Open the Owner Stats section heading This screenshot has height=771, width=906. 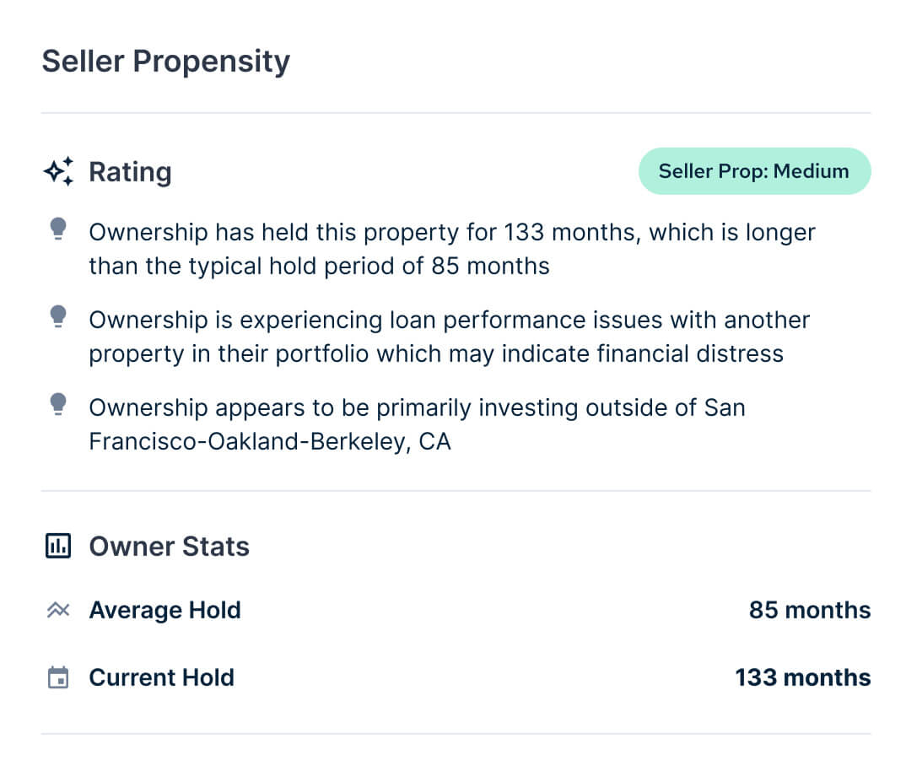pyautogui.click(x=169, y=547)
